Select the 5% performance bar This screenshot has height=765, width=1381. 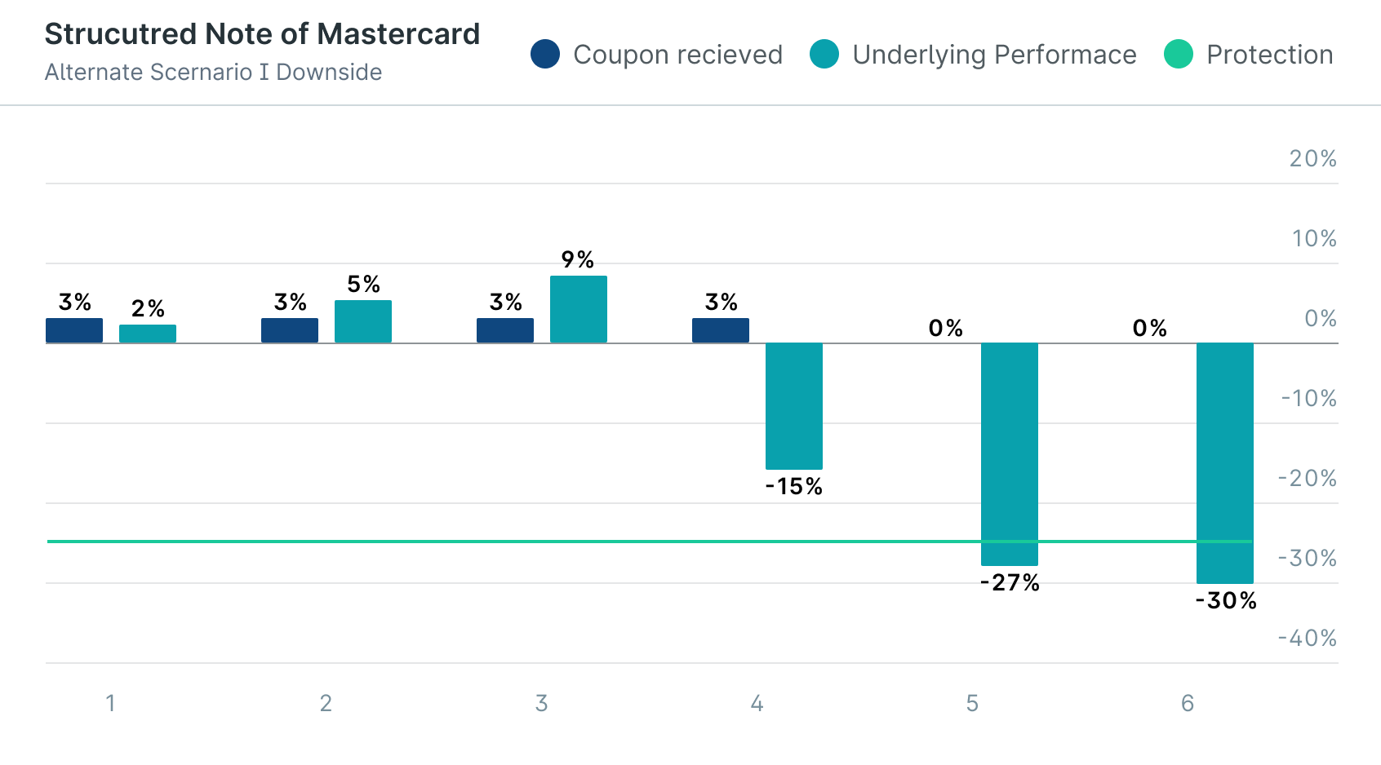click(362, 321)
